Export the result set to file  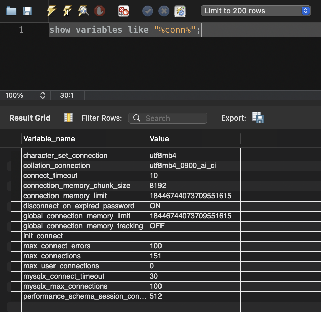pyautogui.click(x=258, y=118)
